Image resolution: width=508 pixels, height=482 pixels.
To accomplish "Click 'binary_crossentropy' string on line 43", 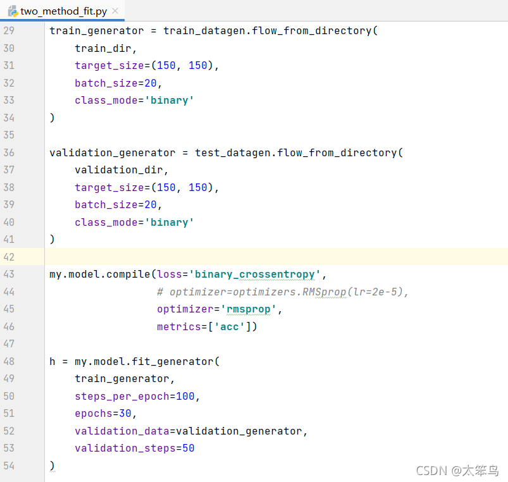I will [255, 275].
